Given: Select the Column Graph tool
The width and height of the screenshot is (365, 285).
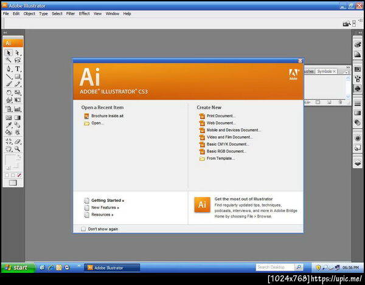Looking at the screenshot, I should 18,109.
